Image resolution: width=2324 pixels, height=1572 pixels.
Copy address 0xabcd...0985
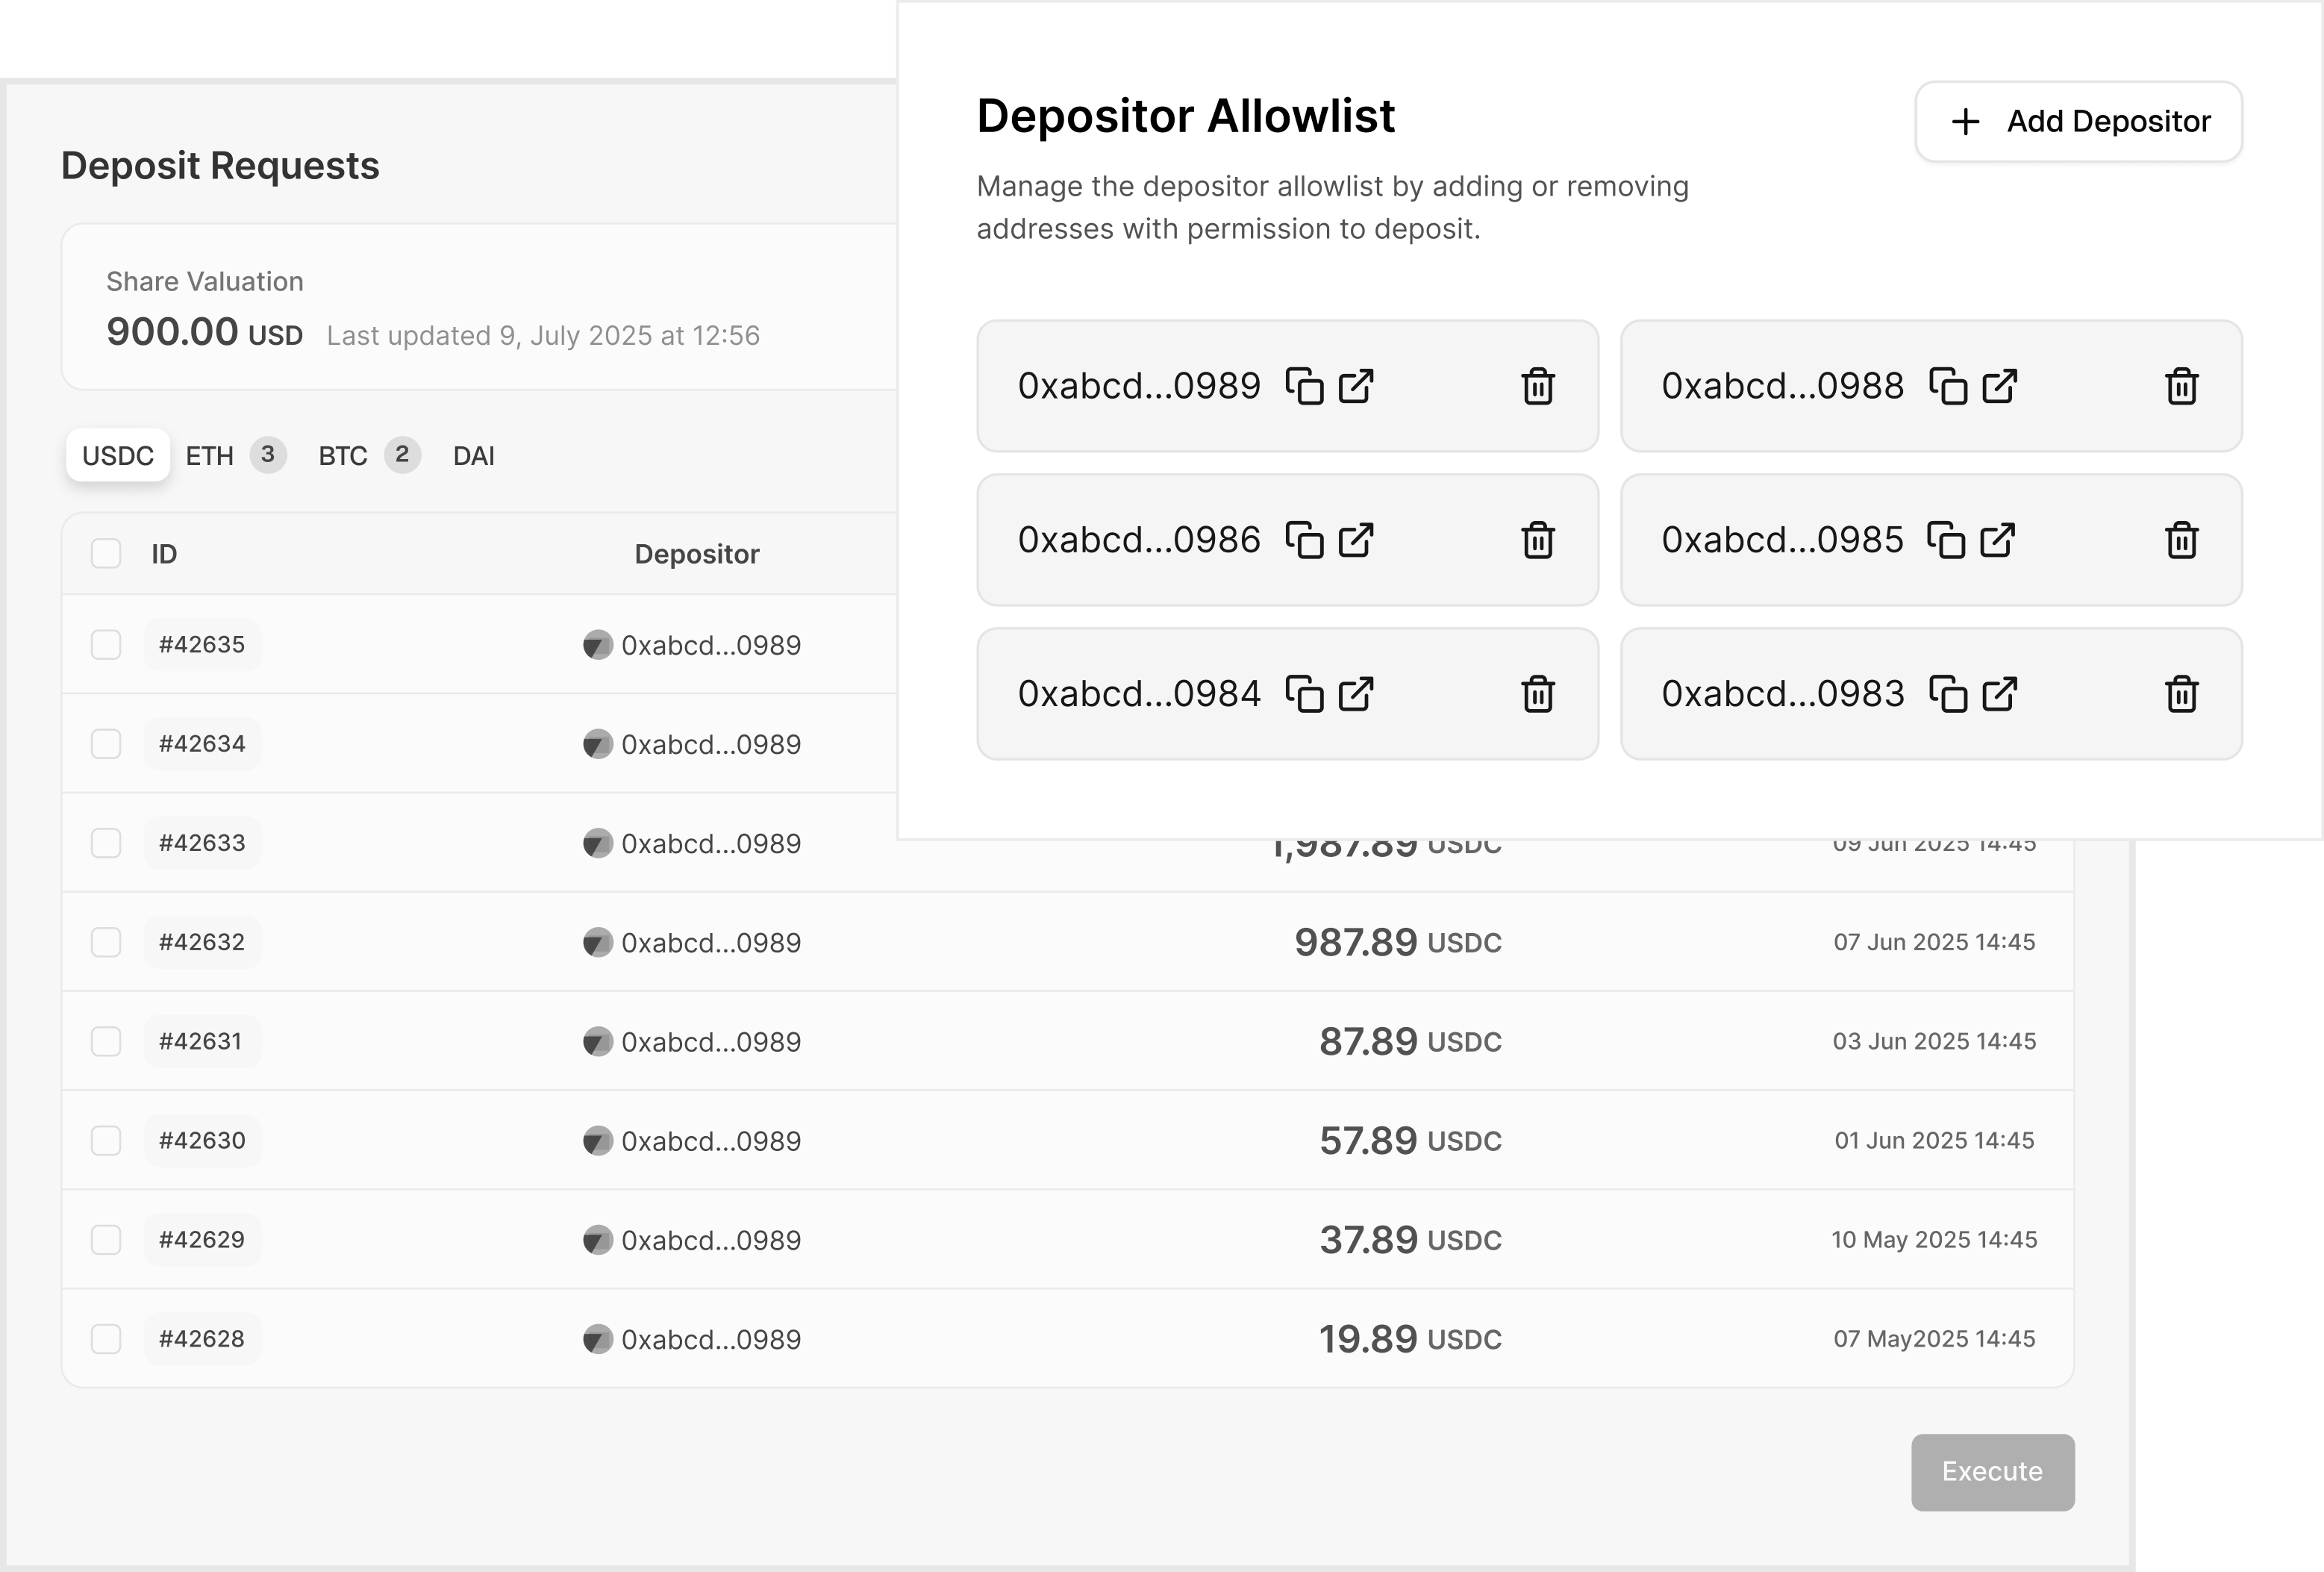coord(1946,540)
